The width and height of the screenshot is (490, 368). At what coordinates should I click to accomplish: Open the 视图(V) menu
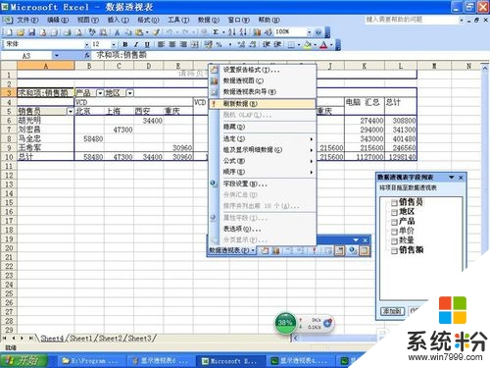tap(88, 20)
